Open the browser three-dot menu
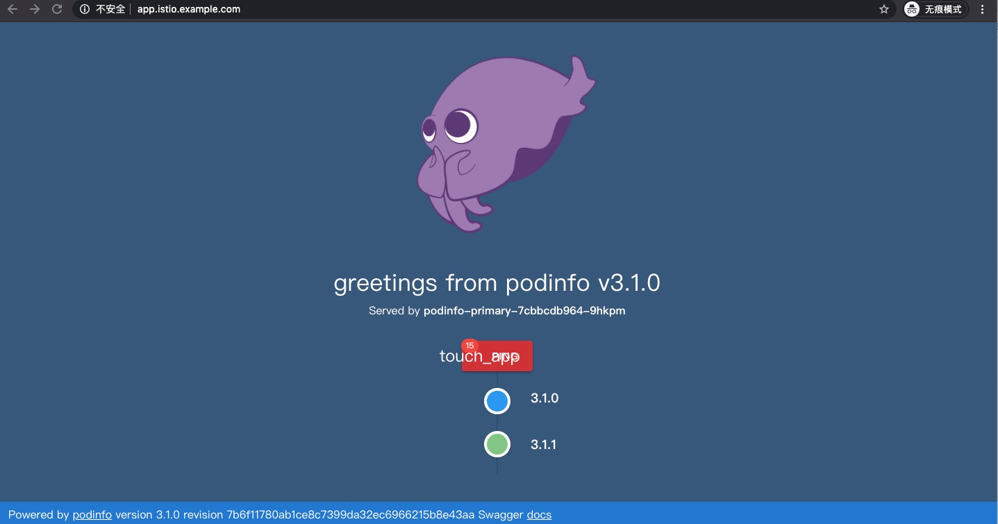Screen dimensions: 998x524 (x=982, y=9)
